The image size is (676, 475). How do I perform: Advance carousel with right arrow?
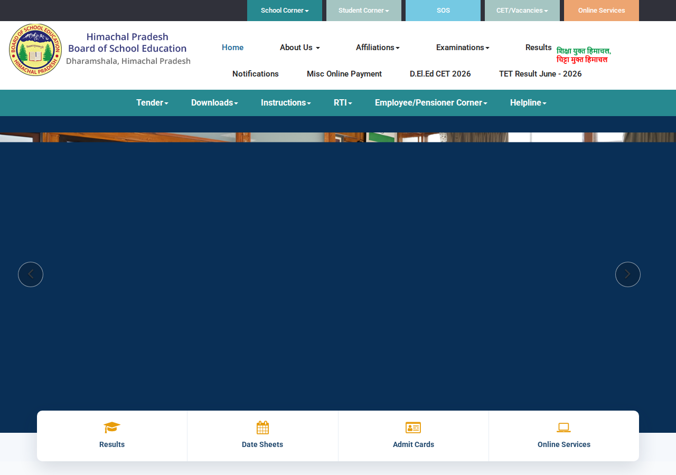pos(628,274)
